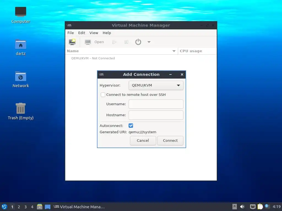Click the Connect button
The width and height of the screenshot is (282, 211).
170,140
